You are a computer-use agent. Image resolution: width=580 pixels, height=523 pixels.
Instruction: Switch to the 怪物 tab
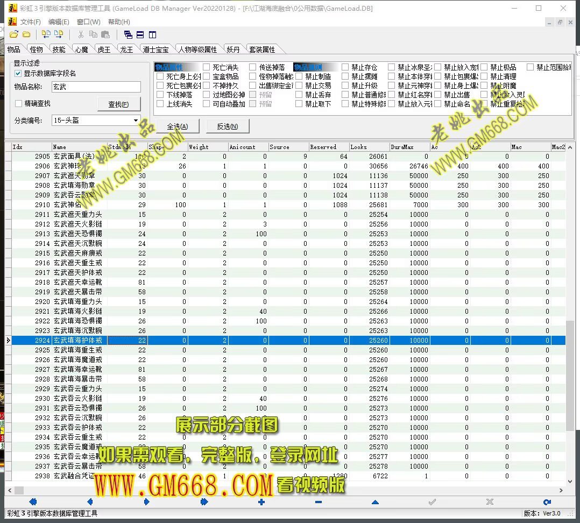[37, 50]
